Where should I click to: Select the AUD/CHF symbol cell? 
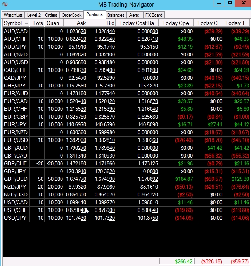point(16,39)
